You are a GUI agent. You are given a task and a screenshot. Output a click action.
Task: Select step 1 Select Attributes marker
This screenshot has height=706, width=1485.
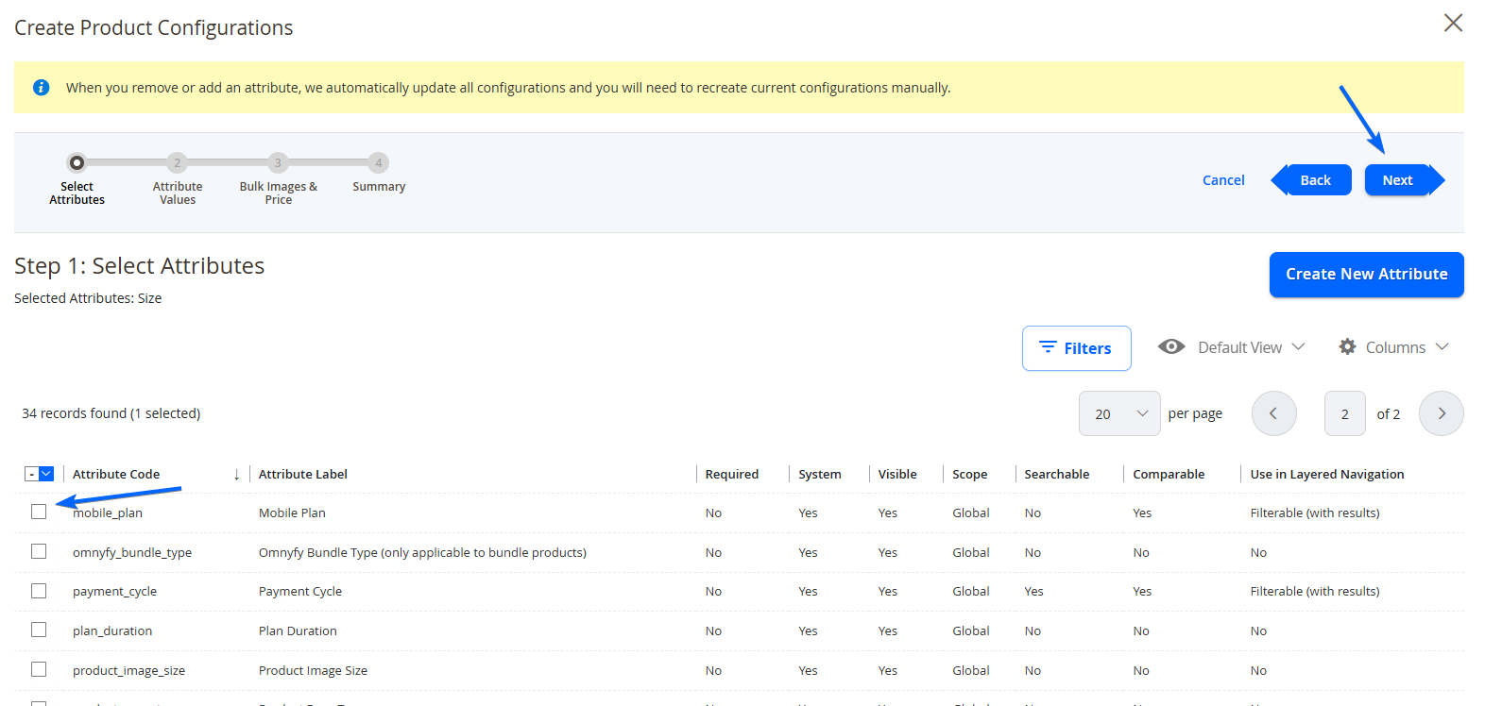(x=77, y=162)
